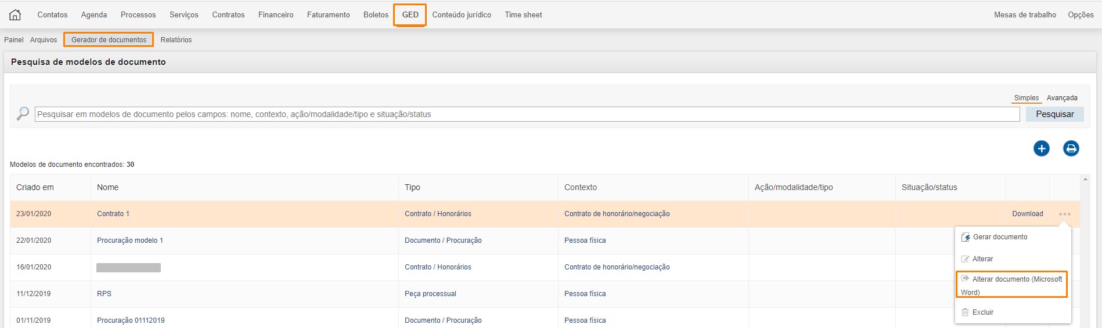Screen dimensions: 1102x328
Task: Click the magnifying glass search icon
Action: click(23, 114)
